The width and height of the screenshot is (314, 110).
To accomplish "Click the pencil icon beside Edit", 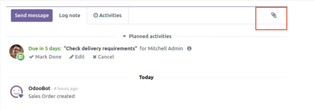I will point(72,57).
